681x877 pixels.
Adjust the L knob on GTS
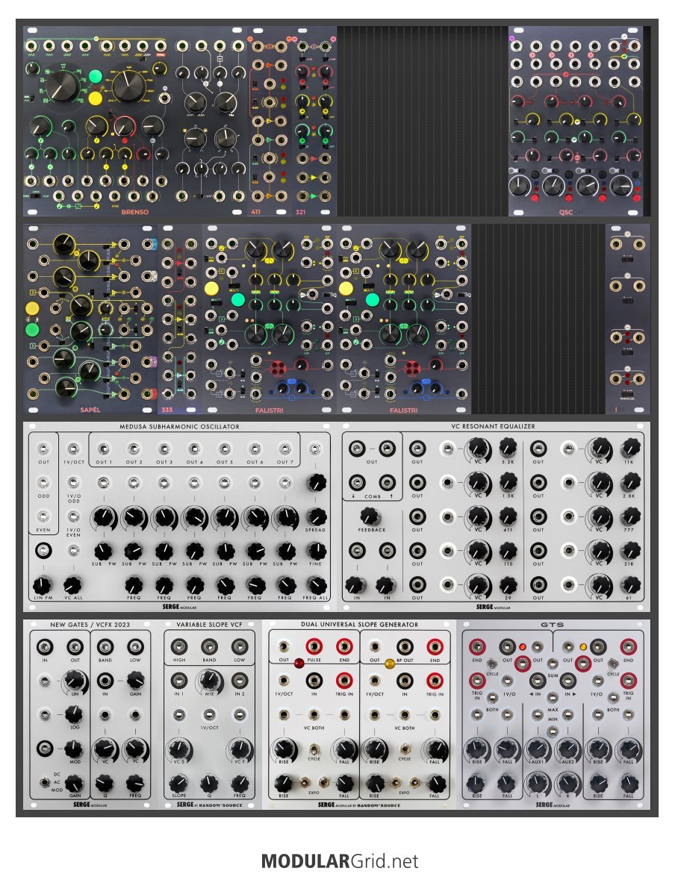tap(537, 783)
